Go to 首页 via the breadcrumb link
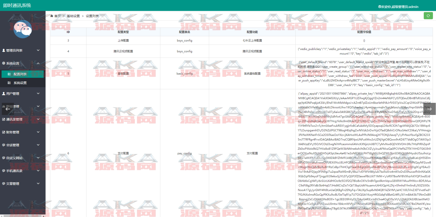The width and height of the screenshot is (436, 217). (58, 16)
